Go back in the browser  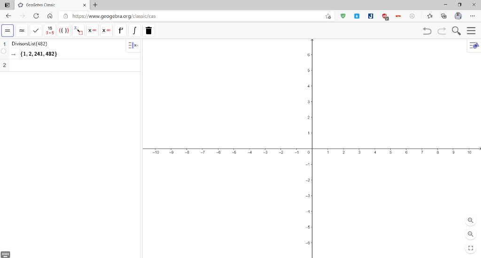coord(8,16)
